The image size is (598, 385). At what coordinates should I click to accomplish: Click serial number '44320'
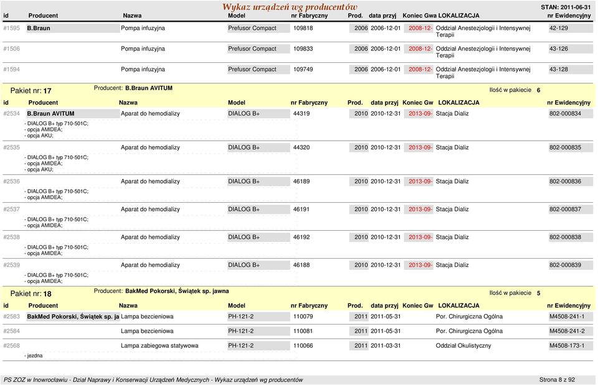click(301, 147)
